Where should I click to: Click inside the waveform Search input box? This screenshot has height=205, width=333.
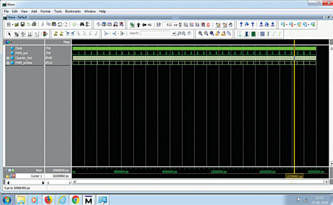click(156, 34)
